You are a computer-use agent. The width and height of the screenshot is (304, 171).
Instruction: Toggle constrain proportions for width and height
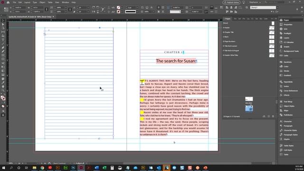tap(47, 9)
